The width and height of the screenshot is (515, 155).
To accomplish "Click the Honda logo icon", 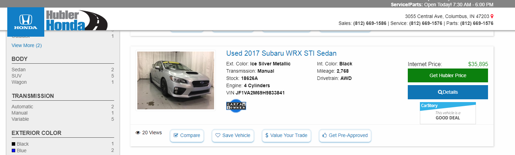I will (x=26, y=22).
